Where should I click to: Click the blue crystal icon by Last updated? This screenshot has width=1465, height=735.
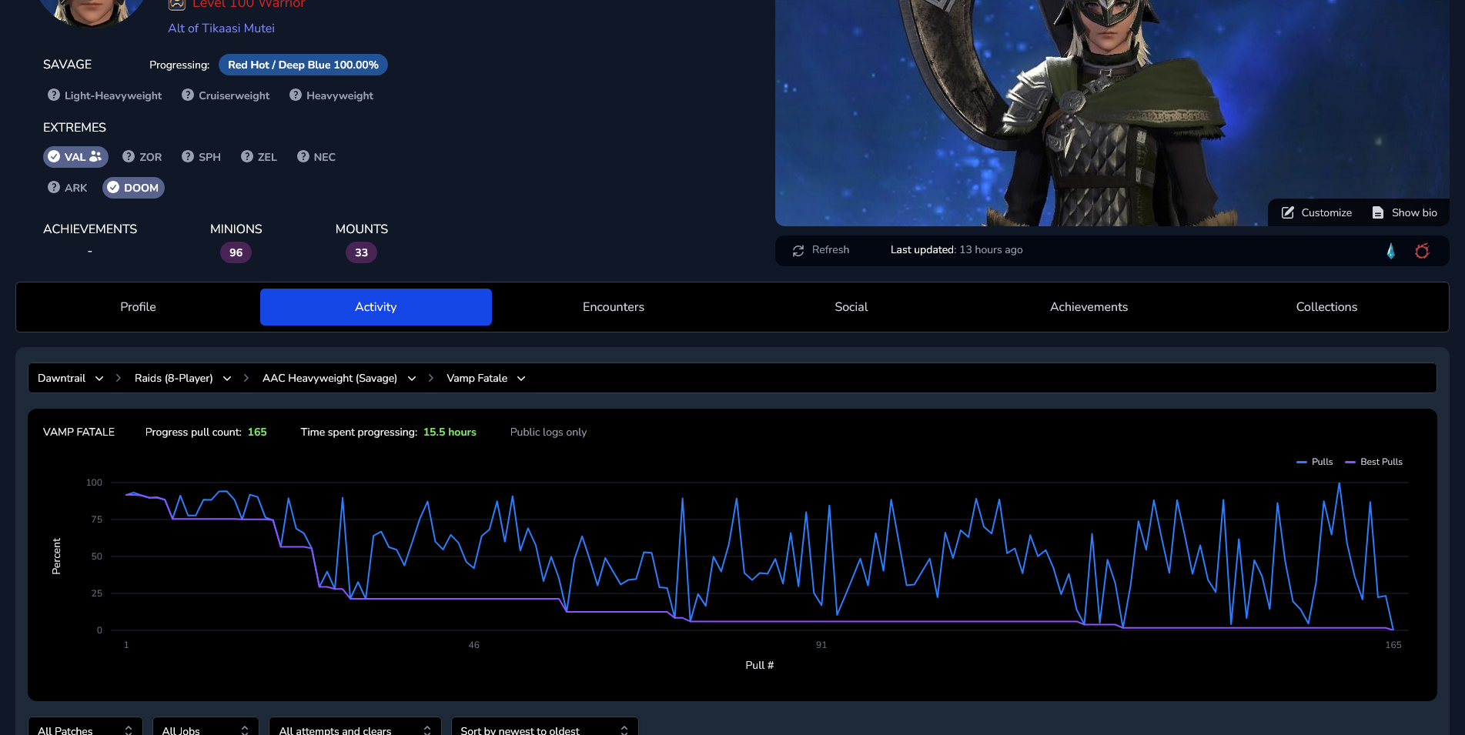click(1390, 251)
